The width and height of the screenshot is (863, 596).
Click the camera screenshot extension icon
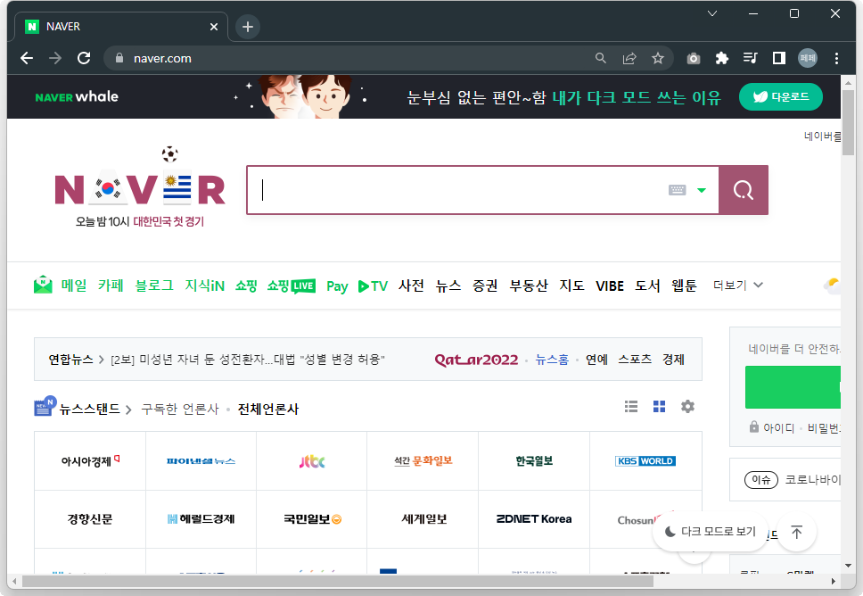coord(694,58)
